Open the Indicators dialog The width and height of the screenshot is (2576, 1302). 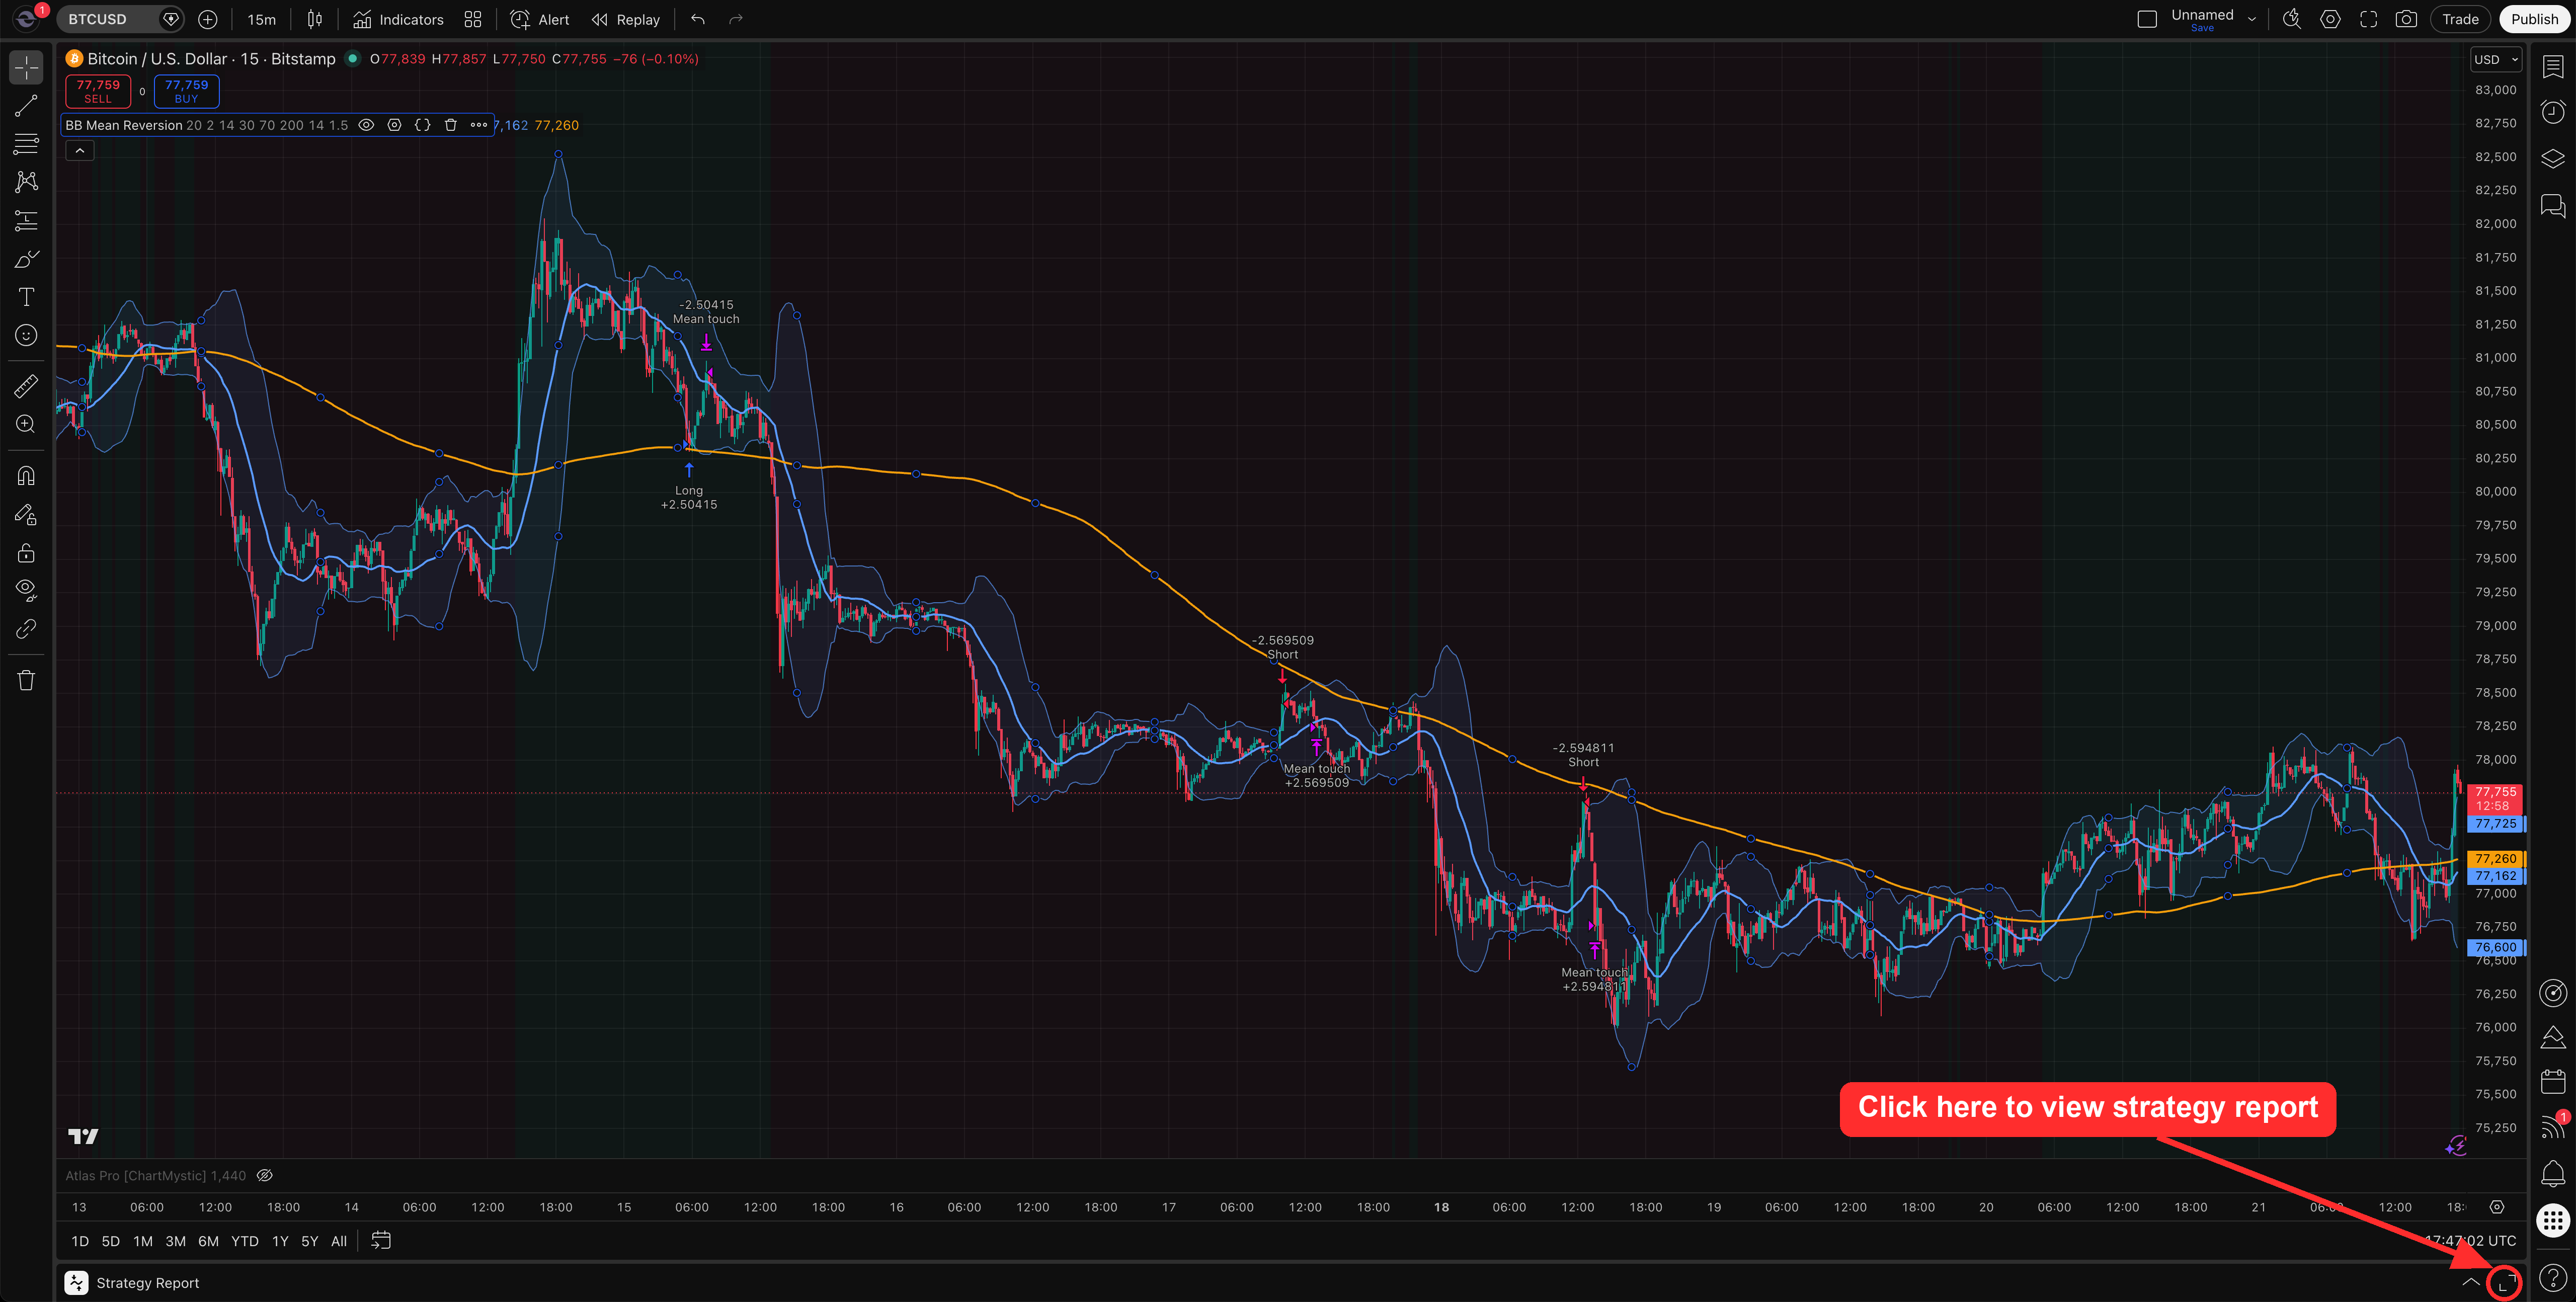pos(399,19)
